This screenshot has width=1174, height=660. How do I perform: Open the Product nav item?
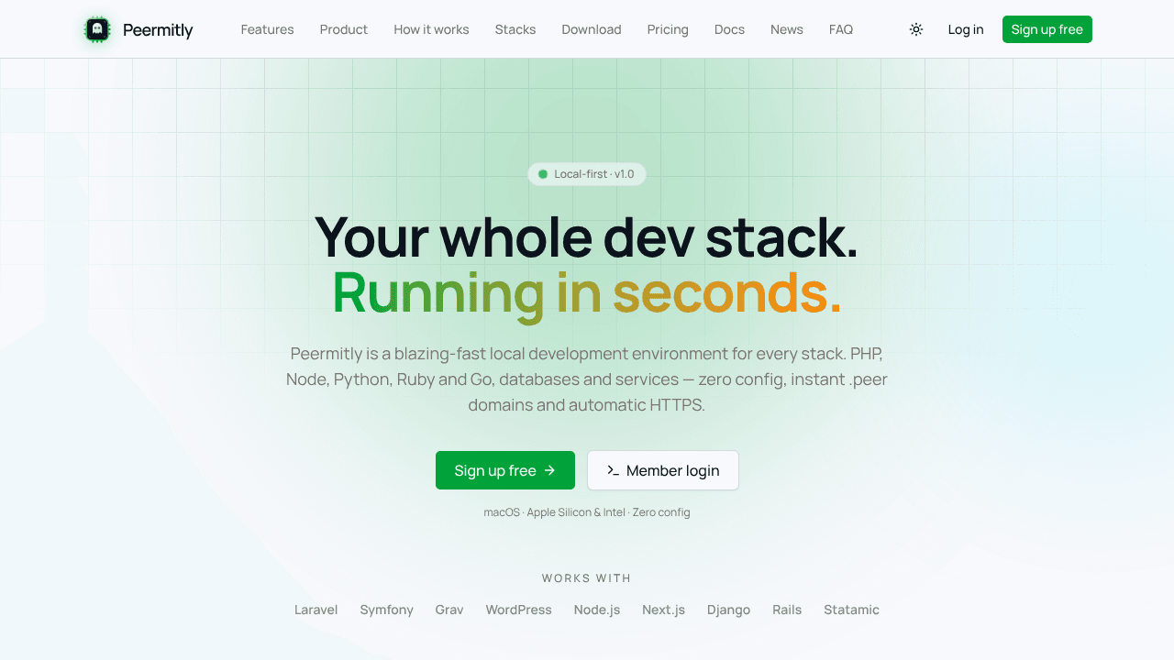(344, 29)
